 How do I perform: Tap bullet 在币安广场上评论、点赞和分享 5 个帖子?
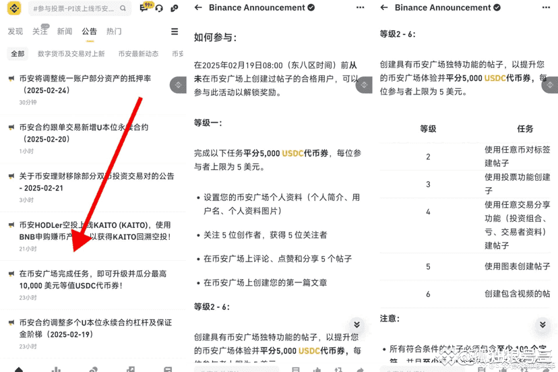[278, 259]
